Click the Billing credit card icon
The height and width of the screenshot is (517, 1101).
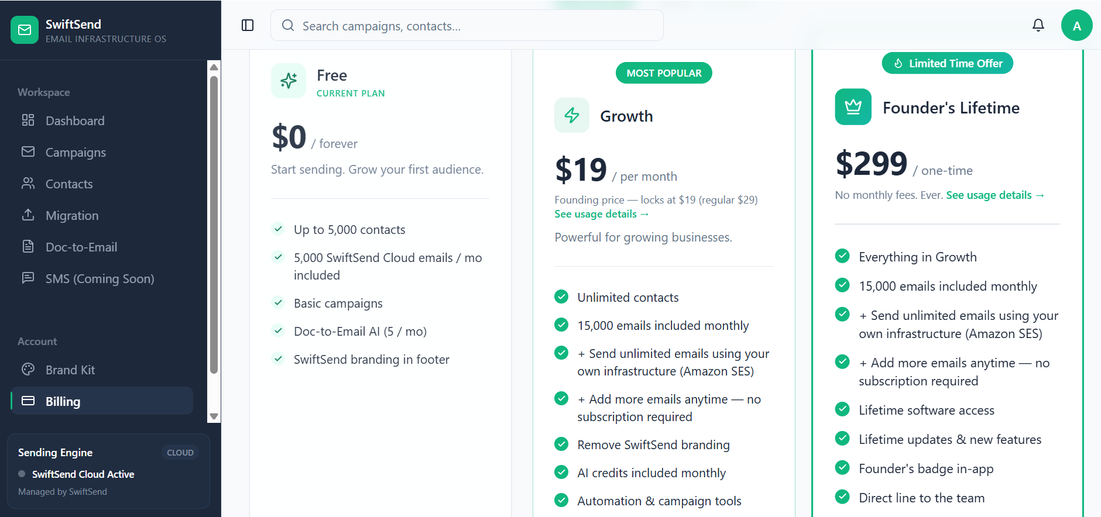point(28,401)
